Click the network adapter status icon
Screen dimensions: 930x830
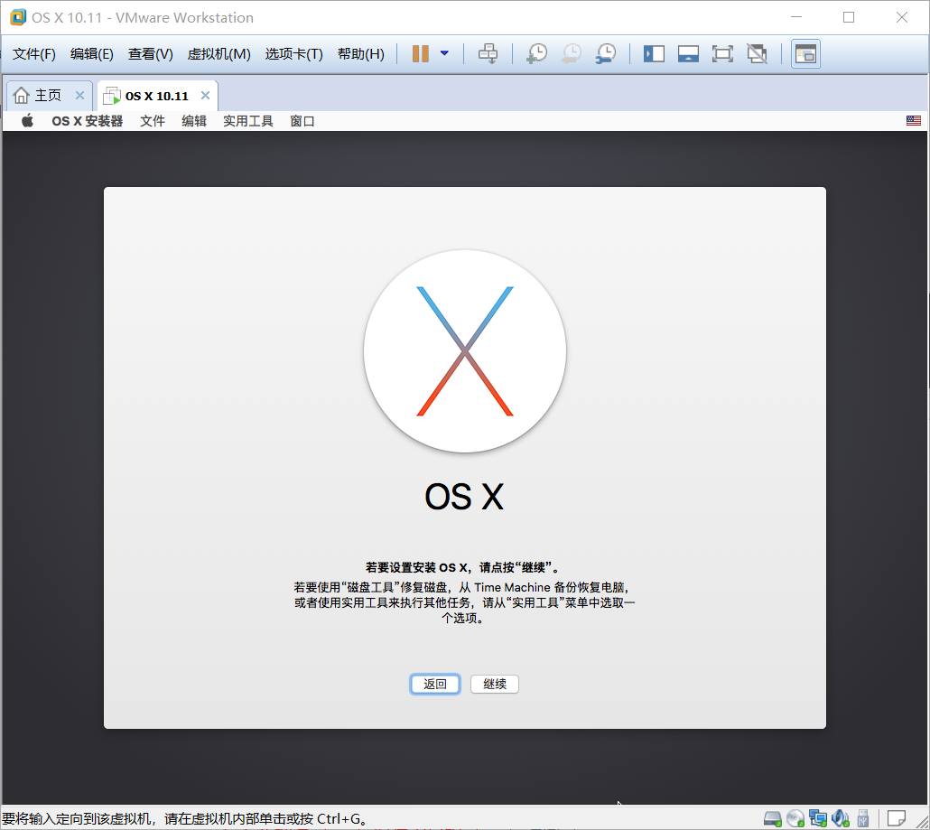[817, 819]
